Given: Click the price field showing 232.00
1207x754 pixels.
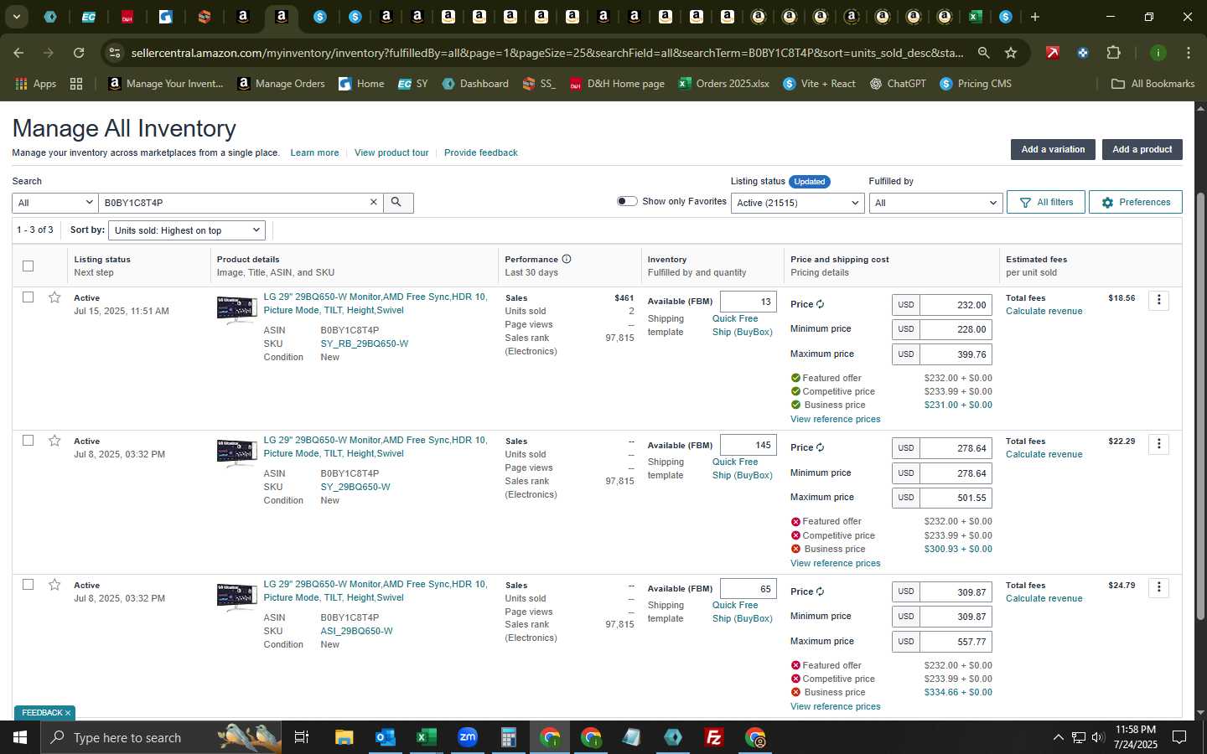Looking at the screenshot, I should tap(956, 305).
